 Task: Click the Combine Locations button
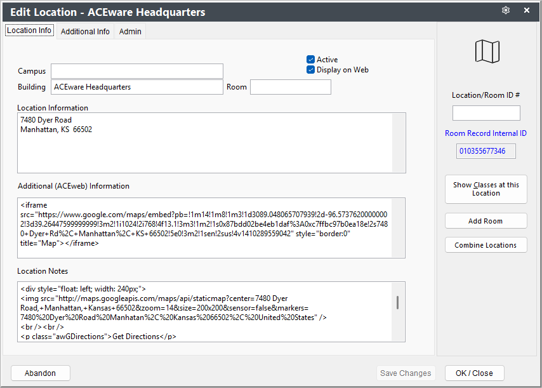[x=486, y=245]
